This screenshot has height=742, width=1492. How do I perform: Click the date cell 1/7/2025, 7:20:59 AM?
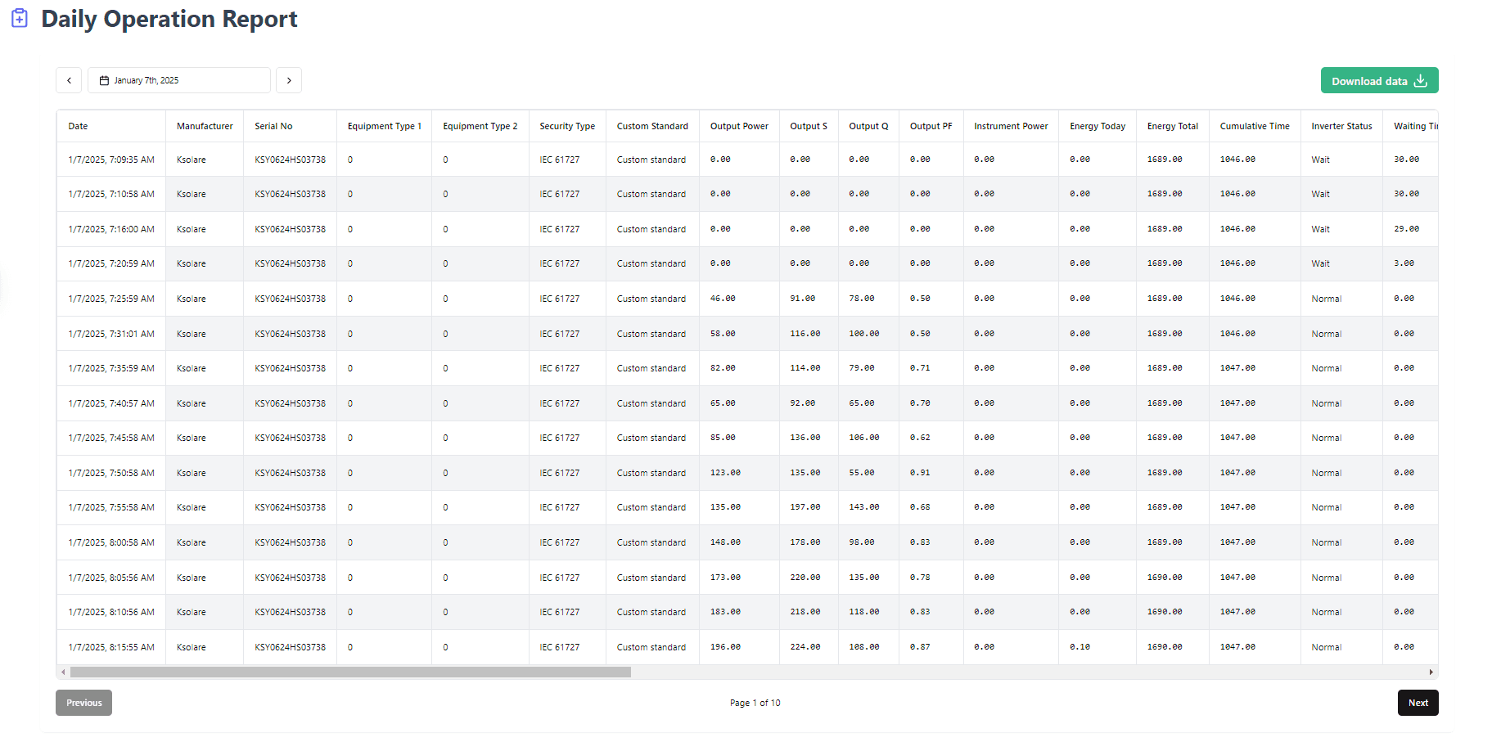(111, 263)
